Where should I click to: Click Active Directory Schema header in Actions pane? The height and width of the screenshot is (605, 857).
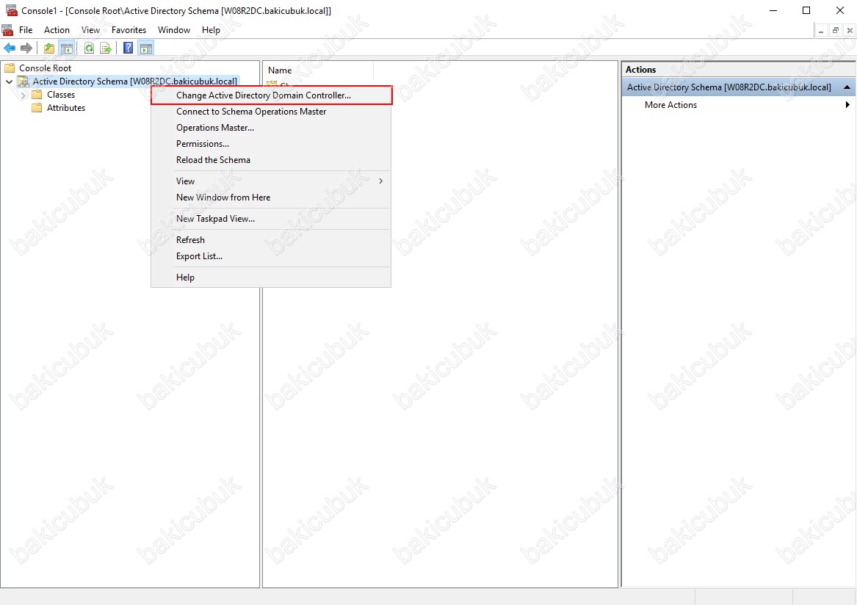[x=738, y=87]
